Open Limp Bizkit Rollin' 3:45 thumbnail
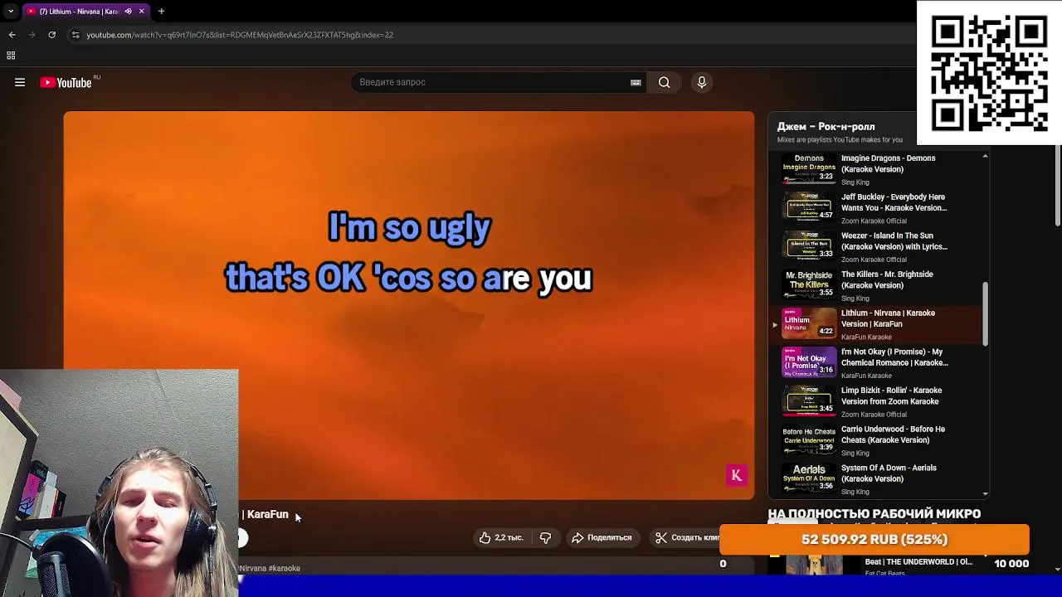 [x=809, y=400]
